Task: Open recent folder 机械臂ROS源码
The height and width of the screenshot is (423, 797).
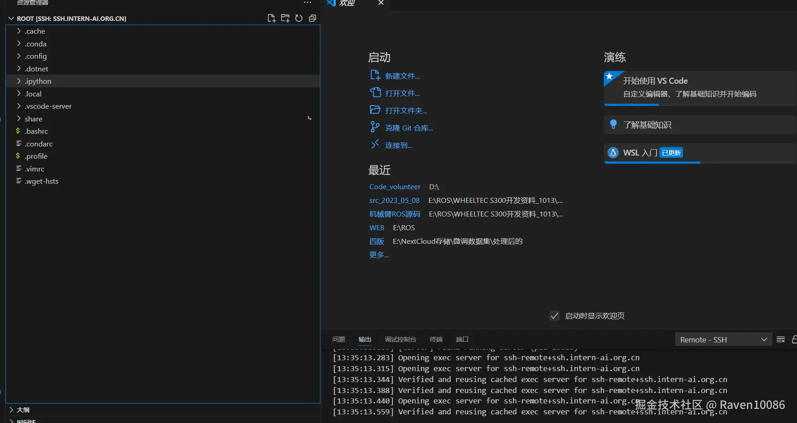Action: 395,214
